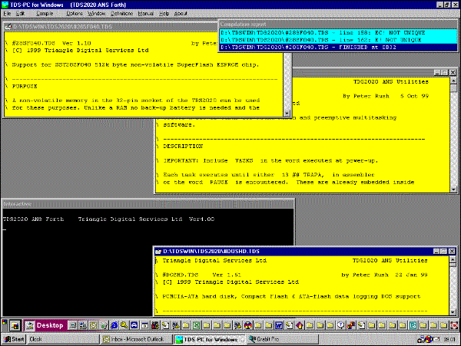Image resolution: width=461 pixels, height=346 pixels.
Task: Click the blue car icon in the Desktop toolbar
Action: (134, 325)
